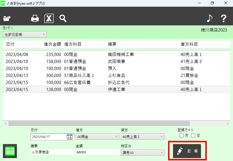
Task: Open the モード dropdown 仕訳日記帳
Action: pos(25,34)
